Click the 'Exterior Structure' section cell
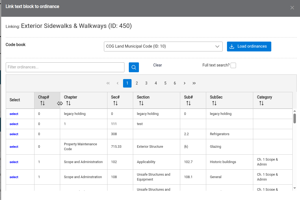 156,147
